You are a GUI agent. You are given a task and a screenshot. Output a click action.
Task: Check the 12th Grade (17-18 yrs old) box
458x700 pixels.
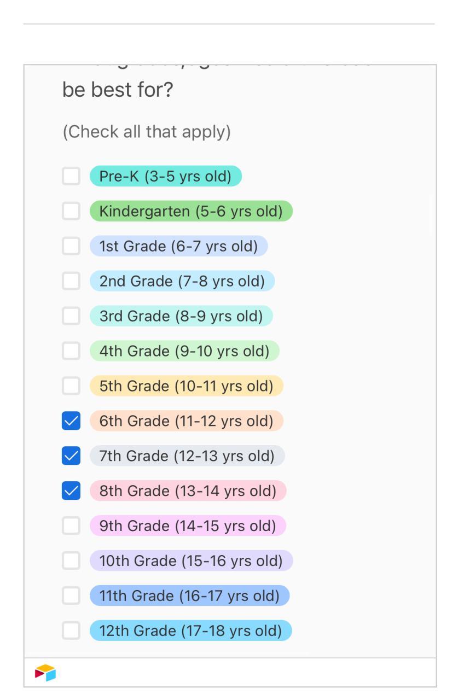71,631
